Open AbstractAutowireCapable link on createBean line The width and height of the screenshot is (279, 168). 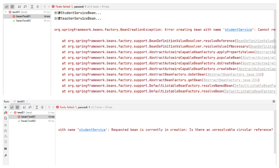tap(257, 69)
